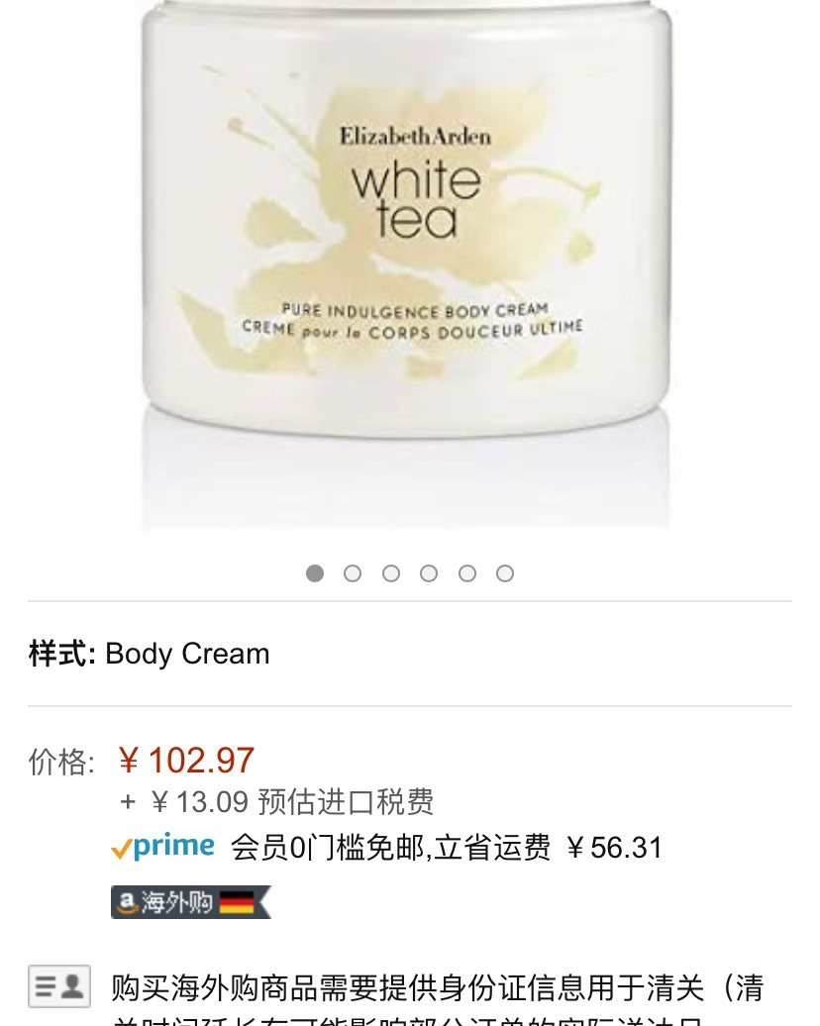Viewport: 820px width, 1026px height.
Task: Click the 价格 label
Action: click(62, 762)
